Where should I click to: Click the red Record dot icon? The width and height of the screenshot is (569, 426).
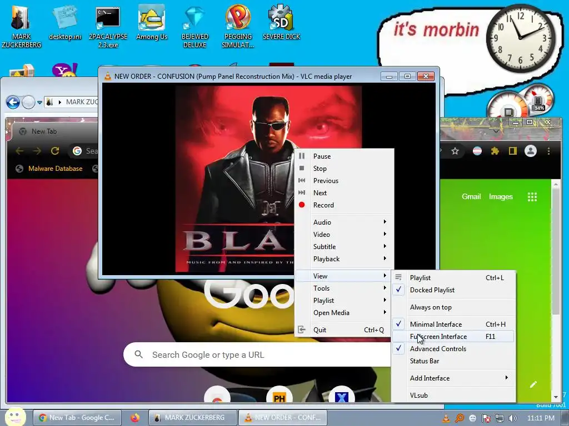[302, 205]
